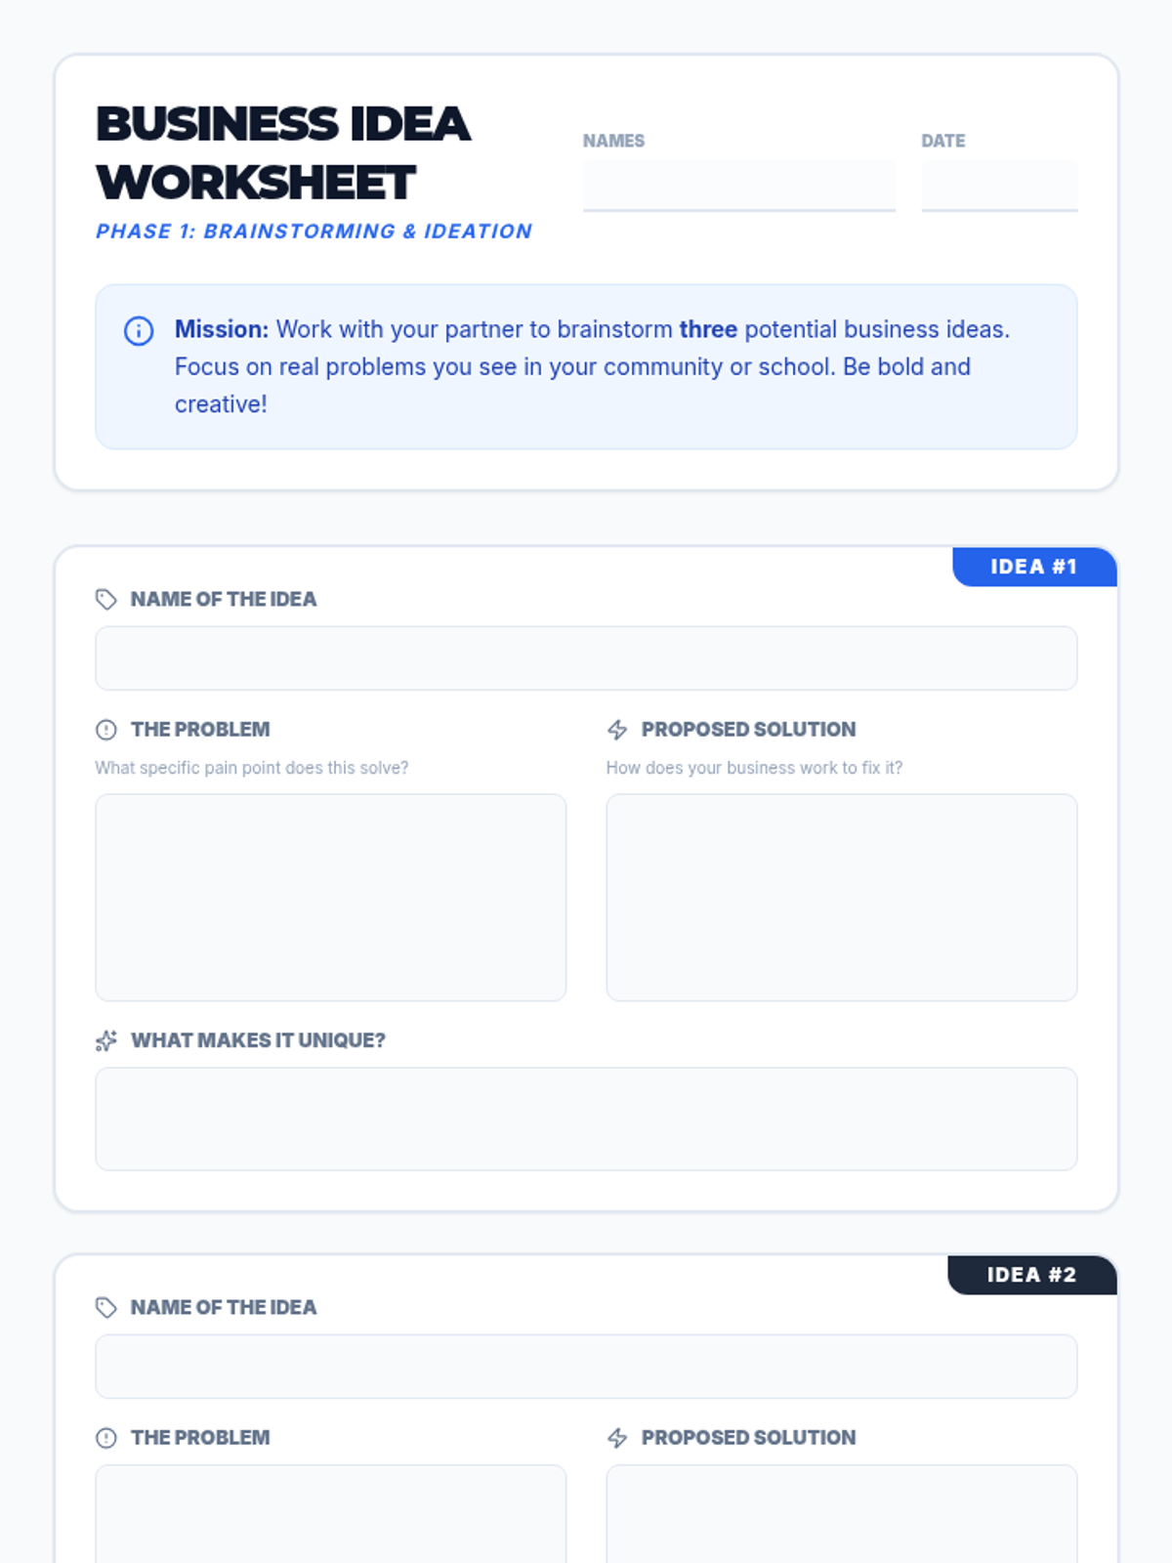Focus Idea #2 name of the idea field

coord(586,1367)
